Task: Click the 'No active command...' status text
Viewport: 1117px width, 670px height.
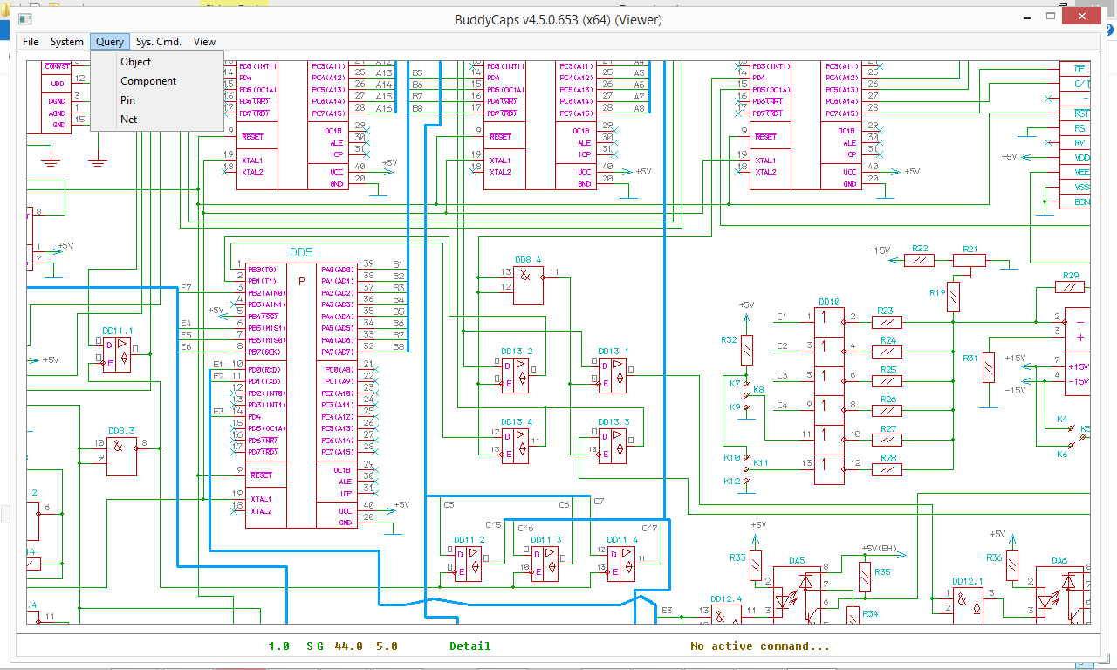Action: (759, 646)
